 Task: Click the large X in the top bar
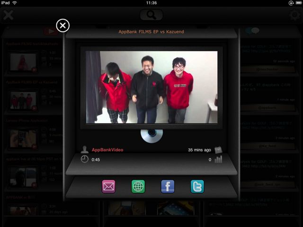[8, 15]
